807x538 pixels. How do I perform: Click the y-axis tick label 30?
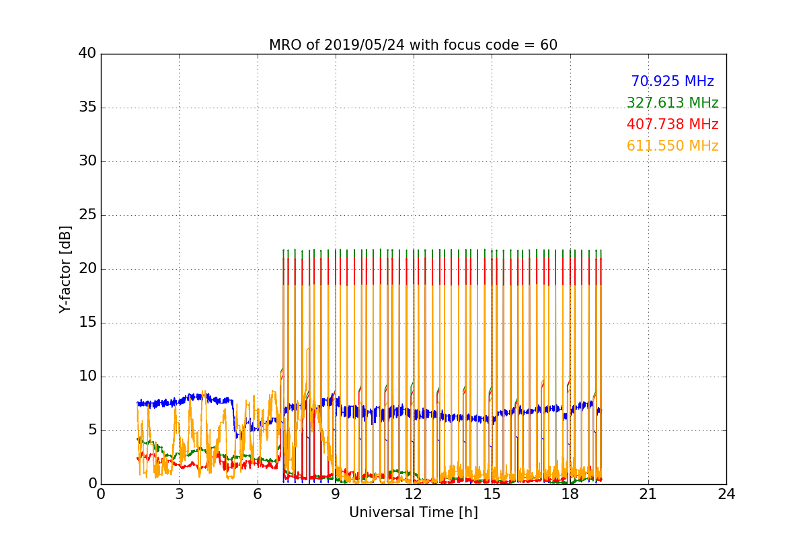point(87,161)
